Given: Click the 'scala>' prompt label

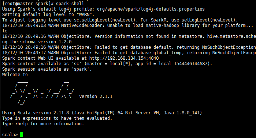Looking at the screenshot, I should pyautogui.click(x=10, y=135).
